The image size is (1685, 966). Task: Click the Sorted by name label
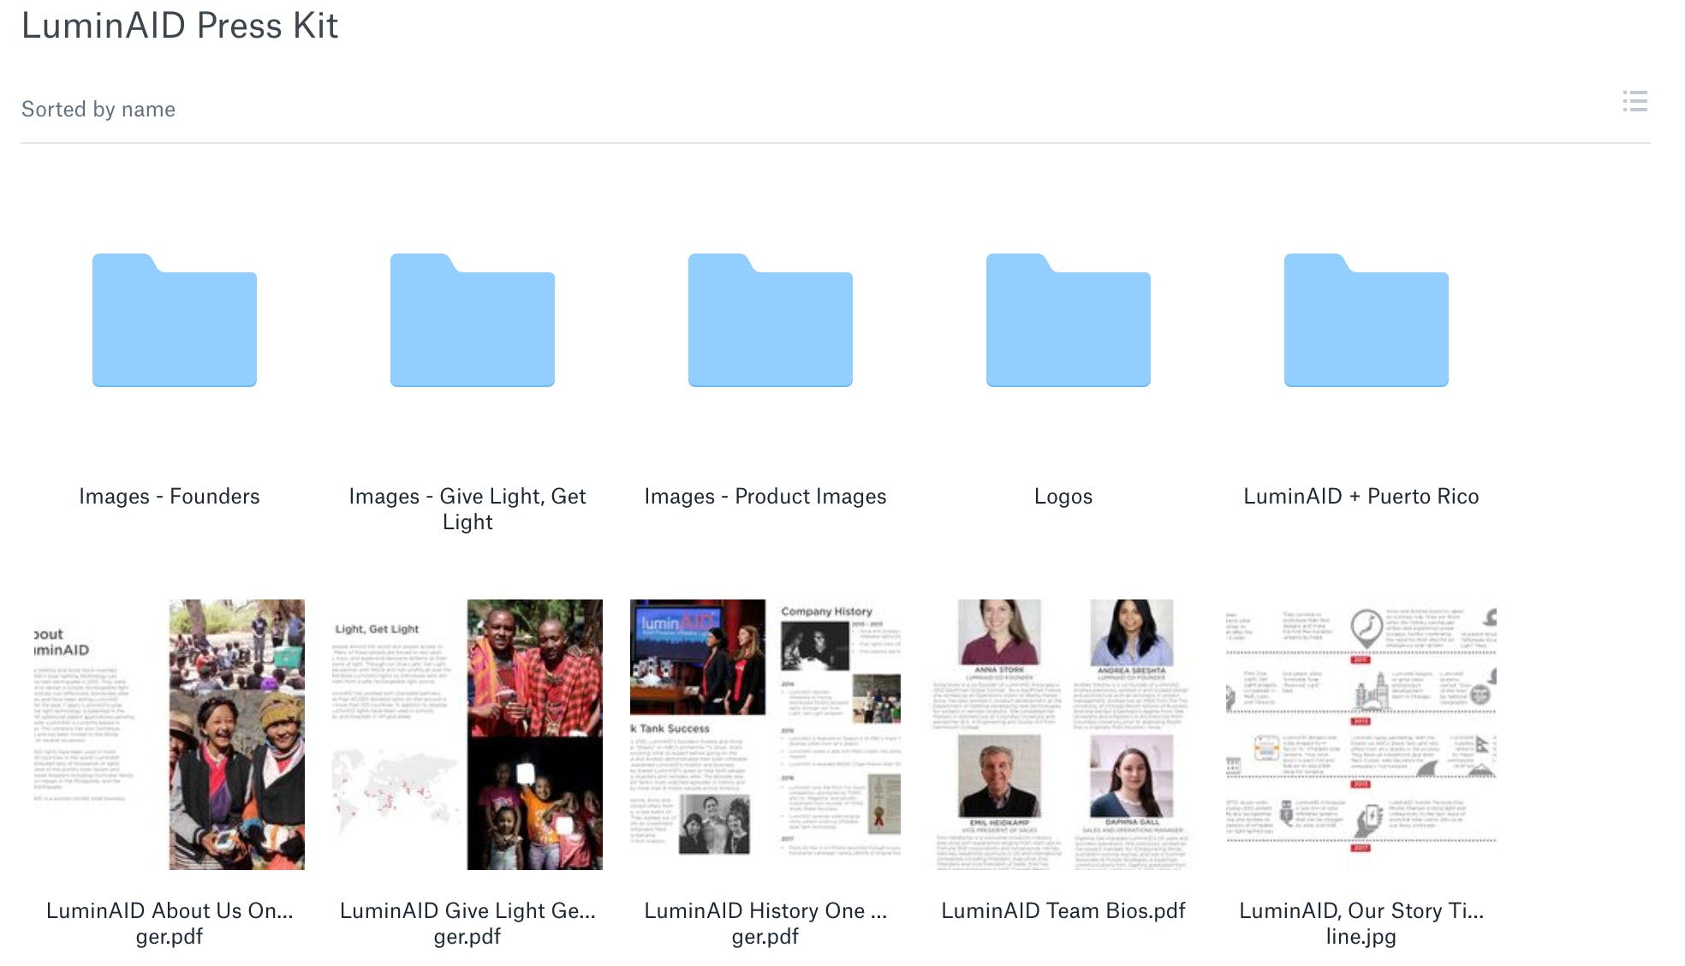click(x=98, y=110)
